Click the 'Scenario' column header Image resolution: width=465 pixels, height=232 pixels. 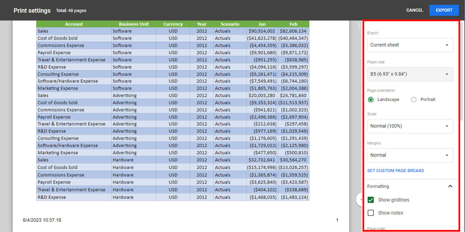pos(230,24)
